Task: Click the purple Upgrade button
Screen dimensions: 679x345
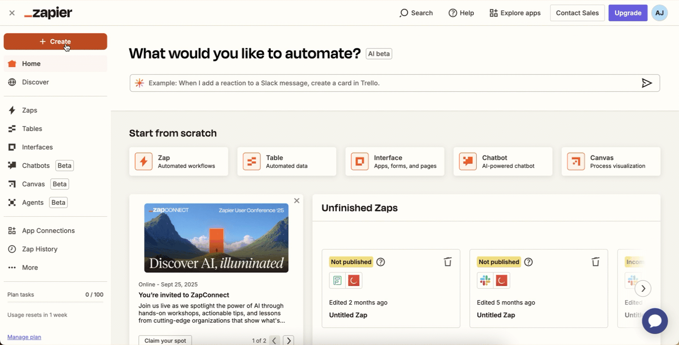Action: (x=628, y=13)
